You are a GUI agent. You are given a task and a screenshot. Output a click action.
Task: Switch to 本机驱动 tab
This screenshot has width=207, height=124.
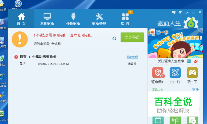click(x=47, y=19)
